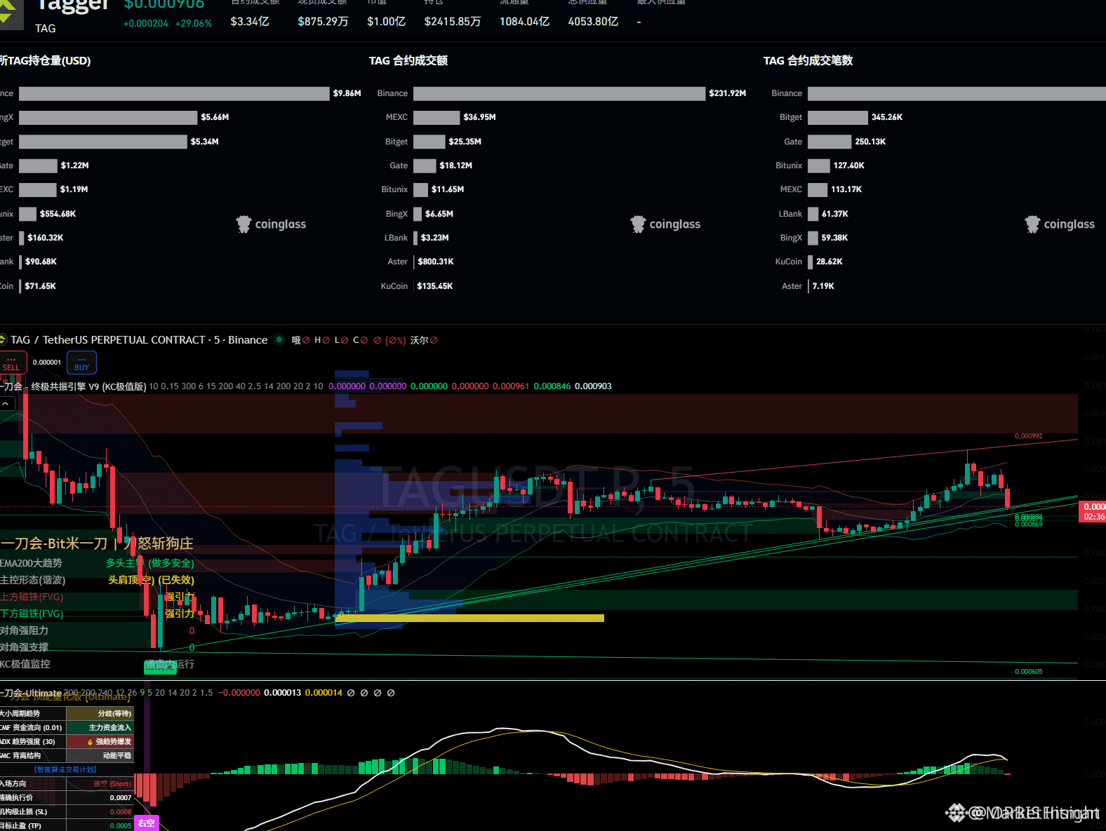Click the red current price countdown label
Viewport: 1106px width, 831px height.
click(1093, 512)
